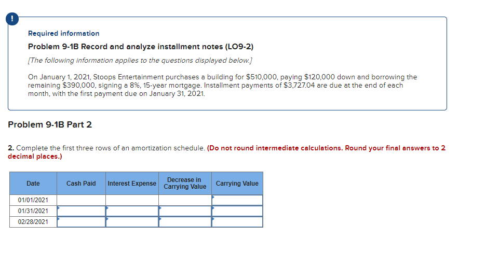Click the Carrying Value column header

(x=237, y=184)
